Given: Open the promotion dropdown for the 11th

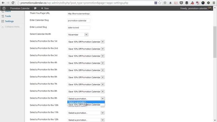Looking at the screenshot, I should [86, 113].
